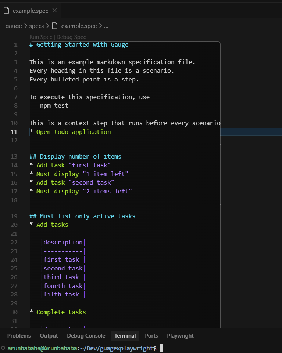
Task: Click the terminal prompt input area
Action: pos(161,348)
